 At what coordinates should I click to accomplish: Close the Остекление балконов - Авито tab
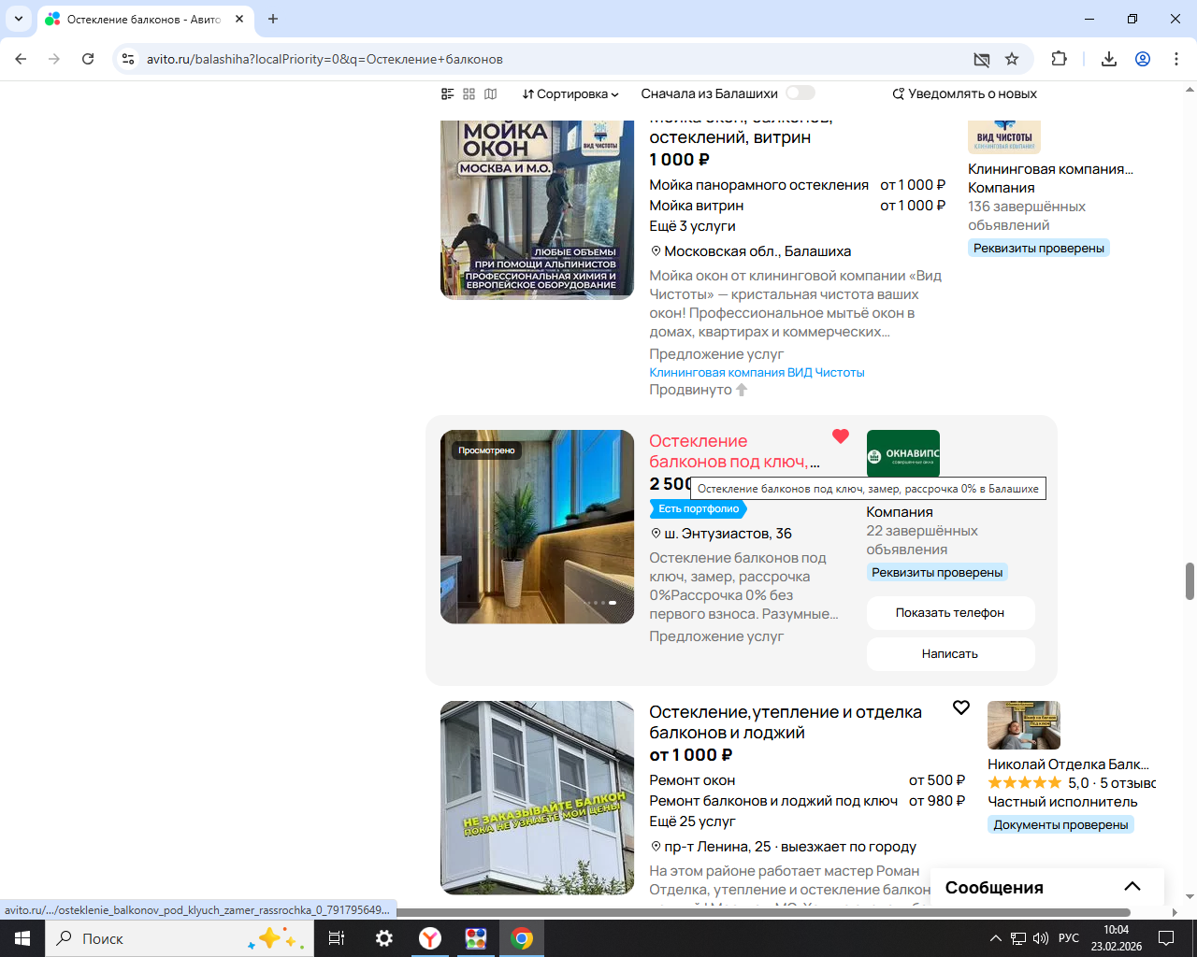point(239,19)
